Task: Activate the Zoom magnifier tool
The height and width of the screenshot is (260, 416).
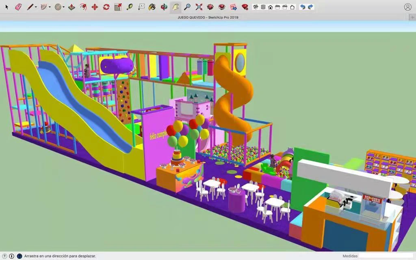Action: 187,7
